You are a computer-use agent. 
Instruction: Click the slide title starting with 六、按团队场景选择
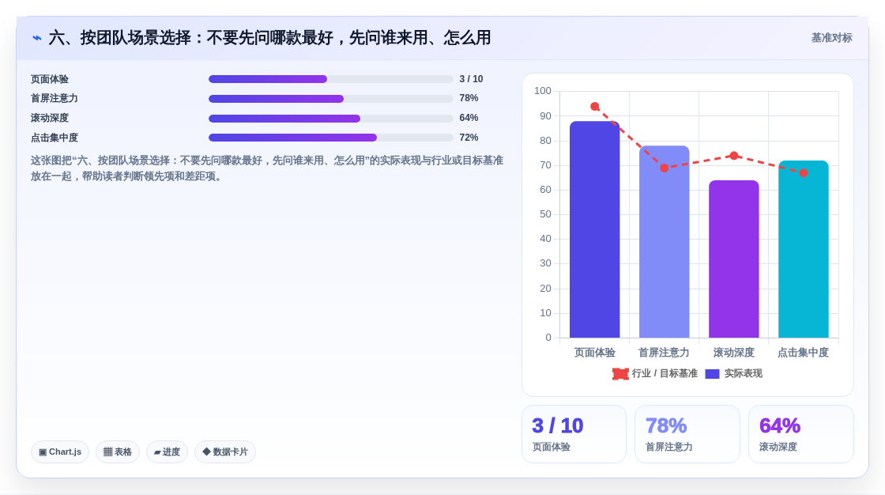coord(269,38)
